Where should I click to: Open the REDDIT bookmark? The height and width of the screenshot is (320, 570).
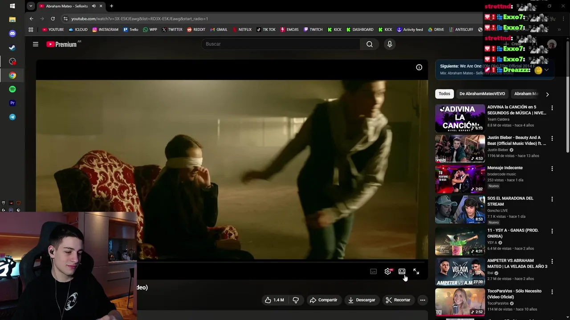[196, 30]
